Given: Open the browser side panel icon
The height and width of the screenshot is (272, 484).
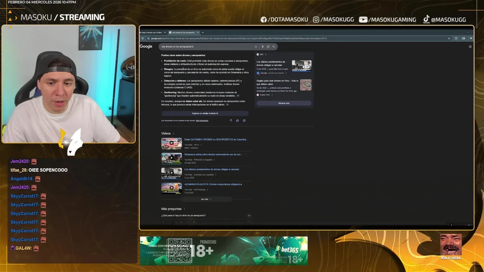Looking at the screenshot, I should coord(463,38).
